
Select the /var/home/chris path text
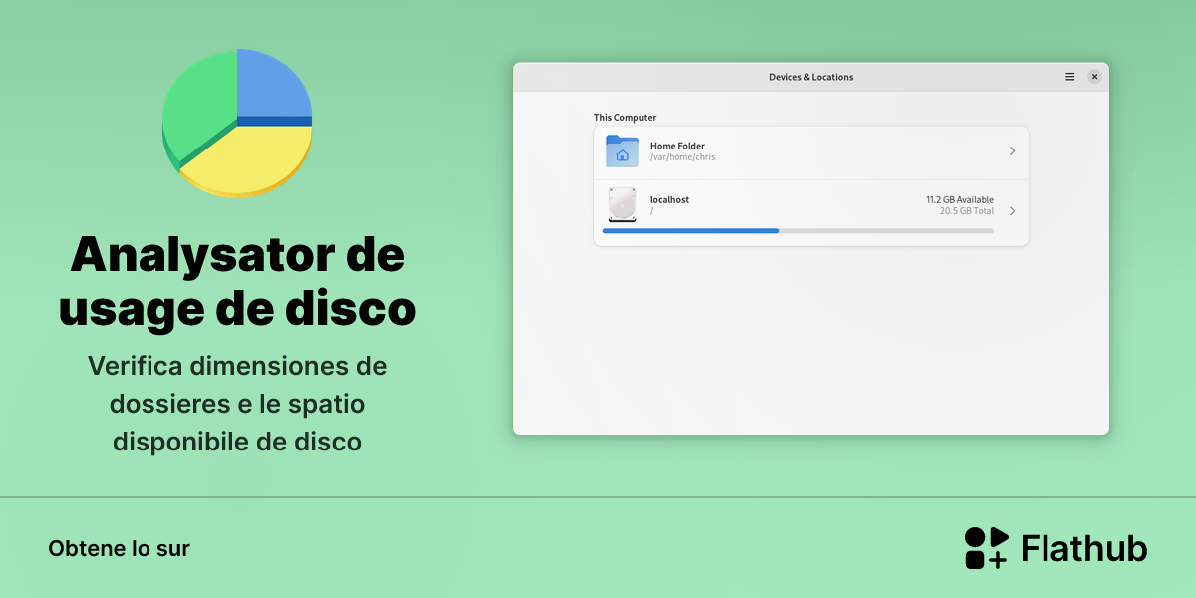(x=682, y=157)
